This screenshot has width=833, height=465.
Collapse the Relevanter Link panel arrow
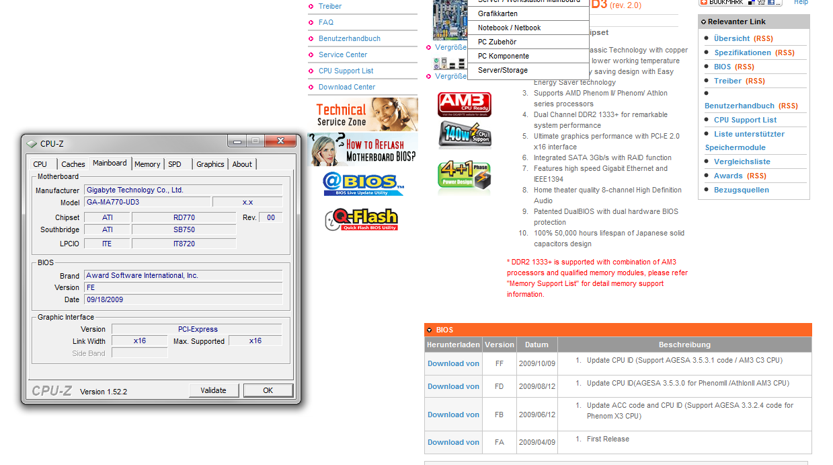click(703, 22)
